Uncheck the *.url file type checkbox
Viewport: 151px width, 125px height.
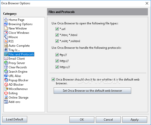(57, 29)
